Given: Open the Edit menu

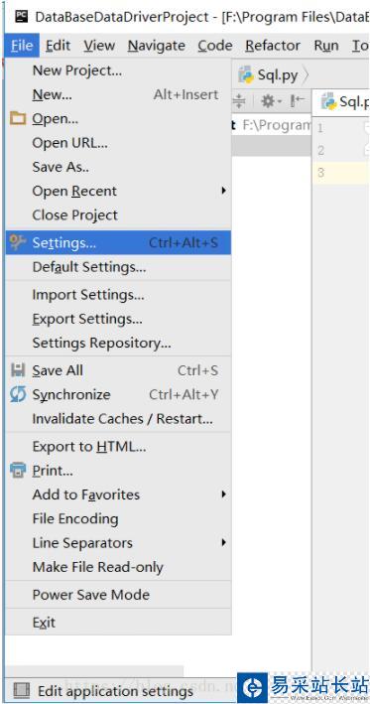Looking at the screenshot, I should point(59,46).
